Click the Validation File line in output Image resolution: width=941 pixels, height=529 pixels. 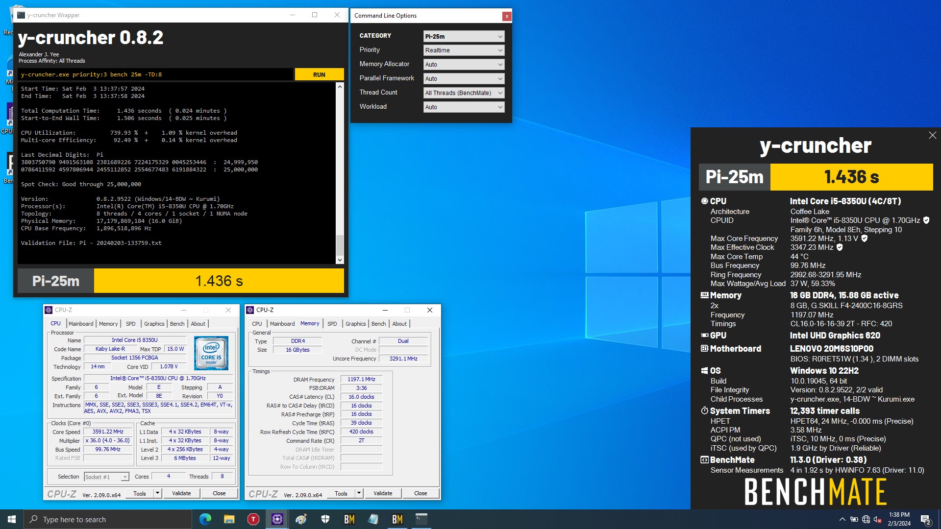point(91,243)
